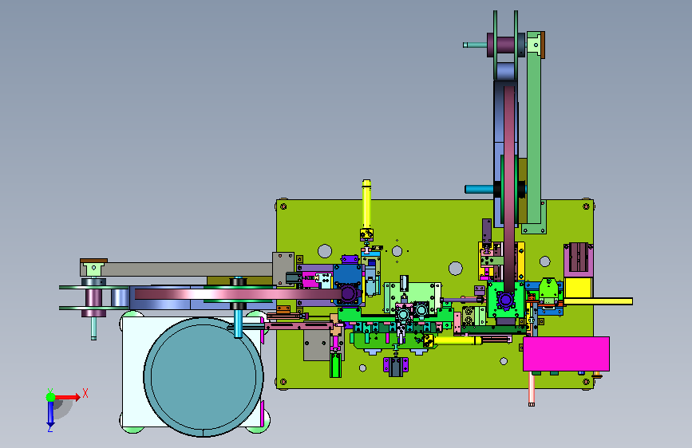Select the pink horizontal belt strip
692x448 pixels.
pos(239,294)
